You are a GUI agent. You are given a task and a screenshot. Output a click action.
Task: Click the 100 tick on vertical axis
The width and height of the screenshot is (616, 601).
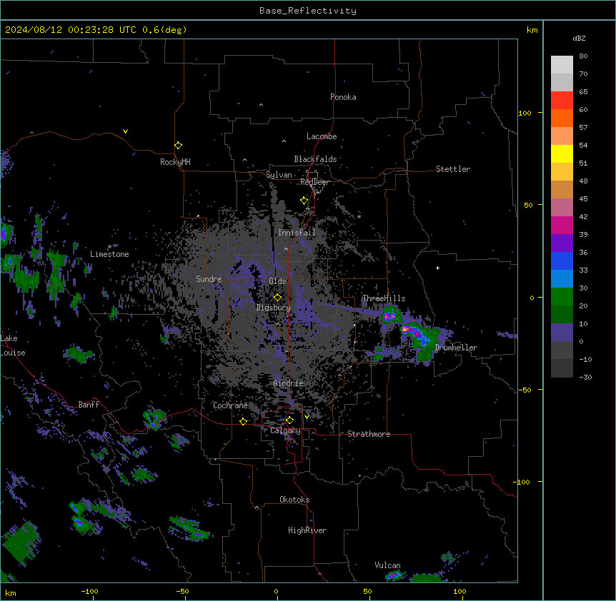[525, 113]
